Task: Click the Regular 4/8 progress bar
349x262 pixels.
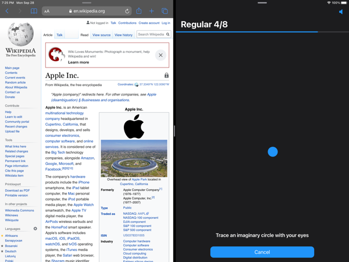Action: tap(262, 32)
